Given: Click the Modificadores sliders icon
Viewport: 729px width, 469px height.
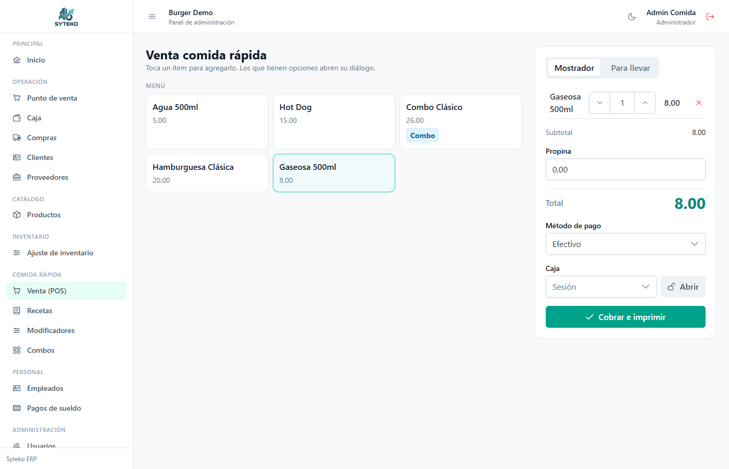Looking at the screenshot, I should [17, 330].
